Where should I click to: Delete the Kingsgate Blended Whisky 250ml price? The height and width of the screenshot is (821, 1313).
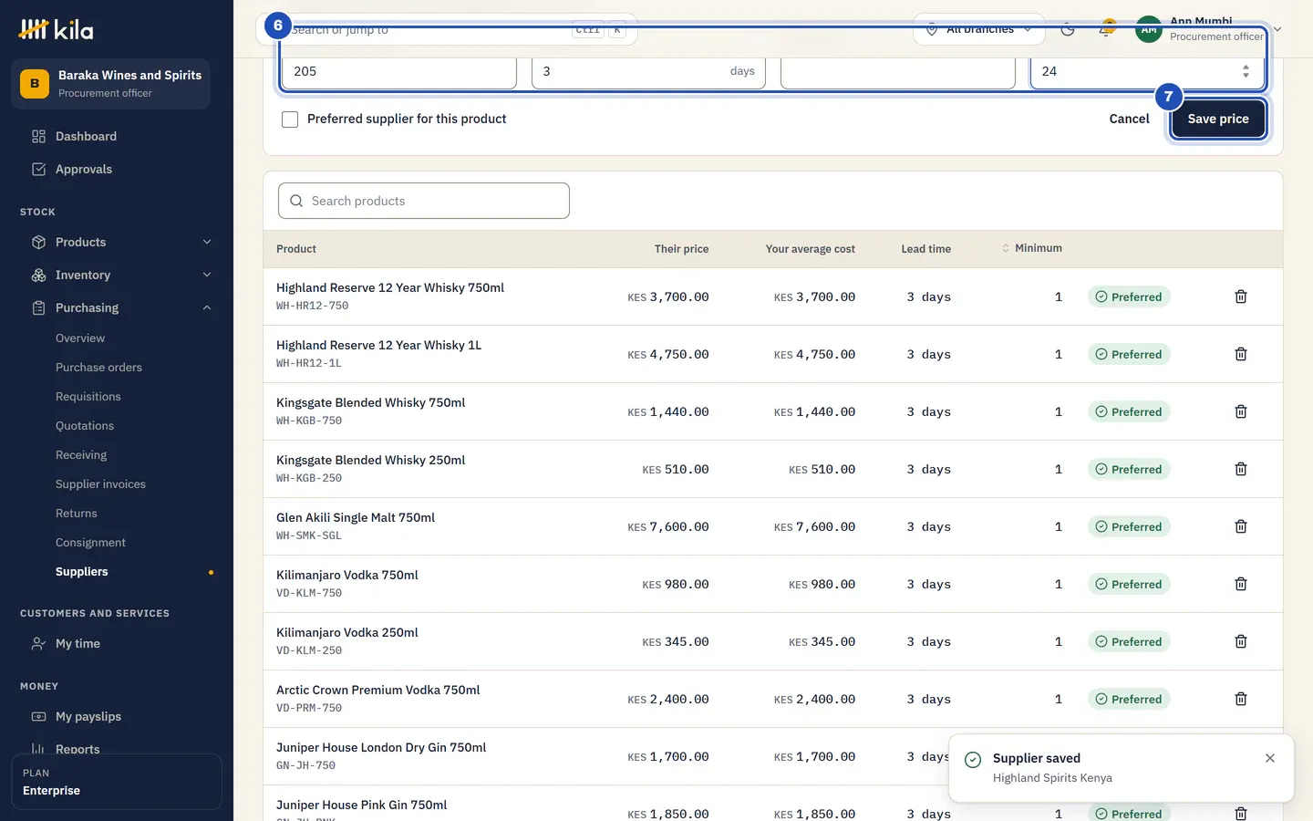1241,469
